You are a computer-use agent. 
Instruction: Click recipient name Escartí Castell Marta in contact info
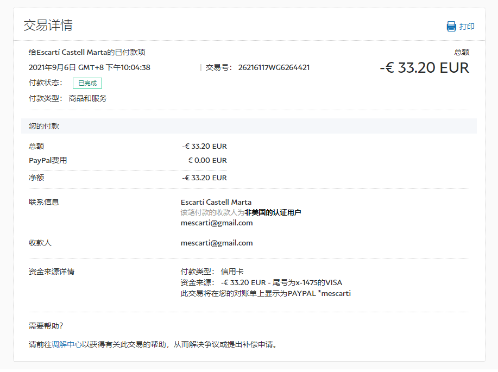[x=216, y=202]
